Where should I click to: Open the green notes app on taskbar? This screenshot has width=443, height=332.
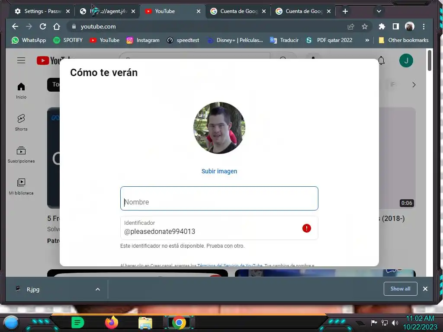(77, 322)
